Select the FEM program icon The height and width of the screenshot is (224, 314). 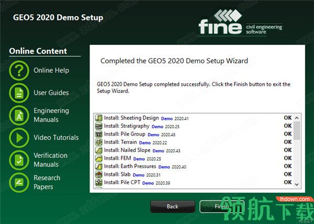click(x=99, y=158)
